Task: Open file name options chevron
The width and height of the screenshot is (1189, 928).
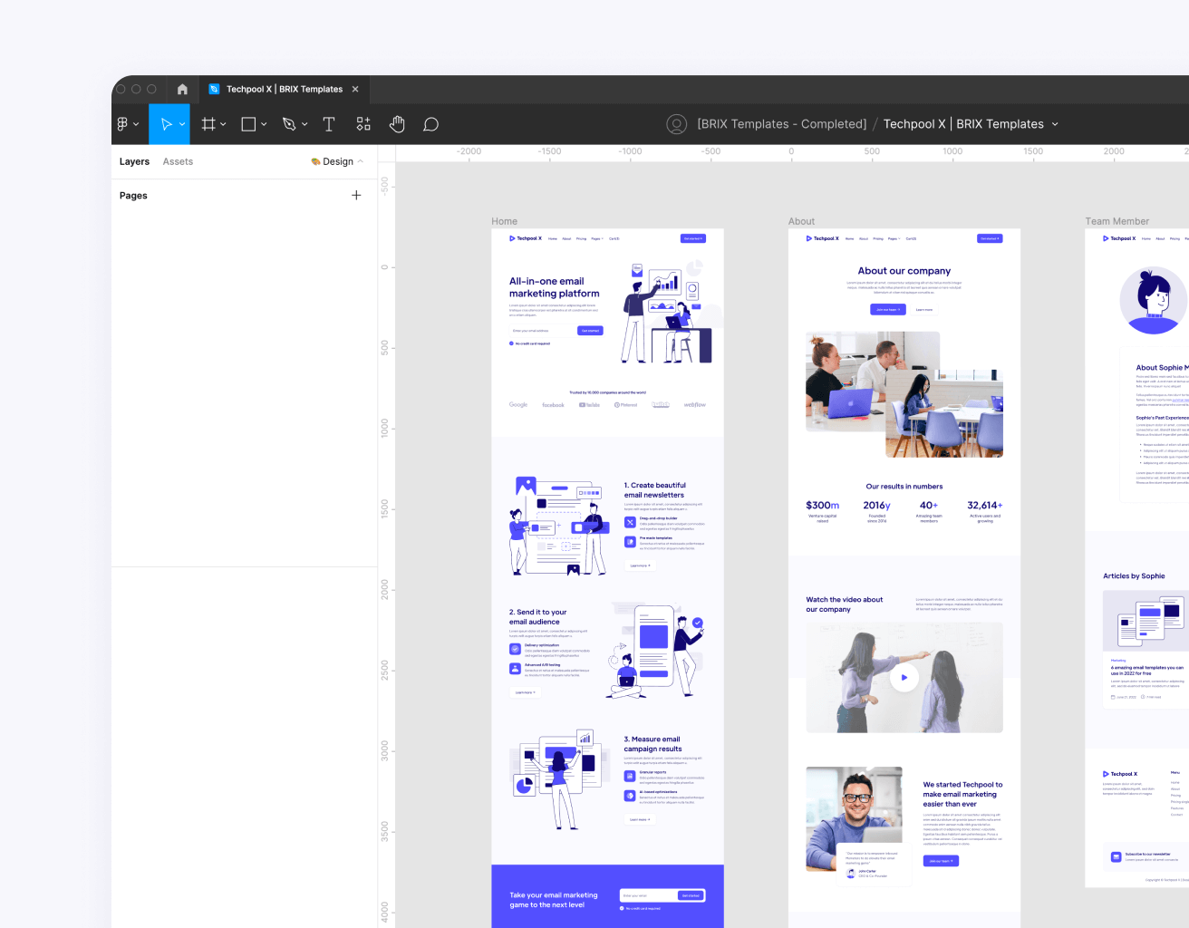Action: tap(1055, 124)
